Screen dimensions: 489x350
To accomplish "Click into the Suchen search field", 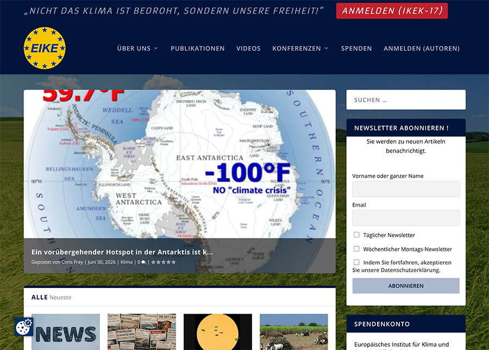I will [x=406, y=100].
